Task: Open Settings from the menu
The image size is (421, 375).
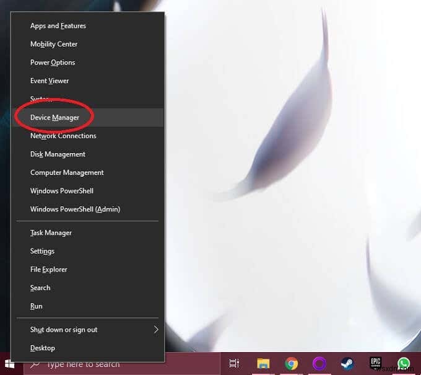Action: click(87, 251)
